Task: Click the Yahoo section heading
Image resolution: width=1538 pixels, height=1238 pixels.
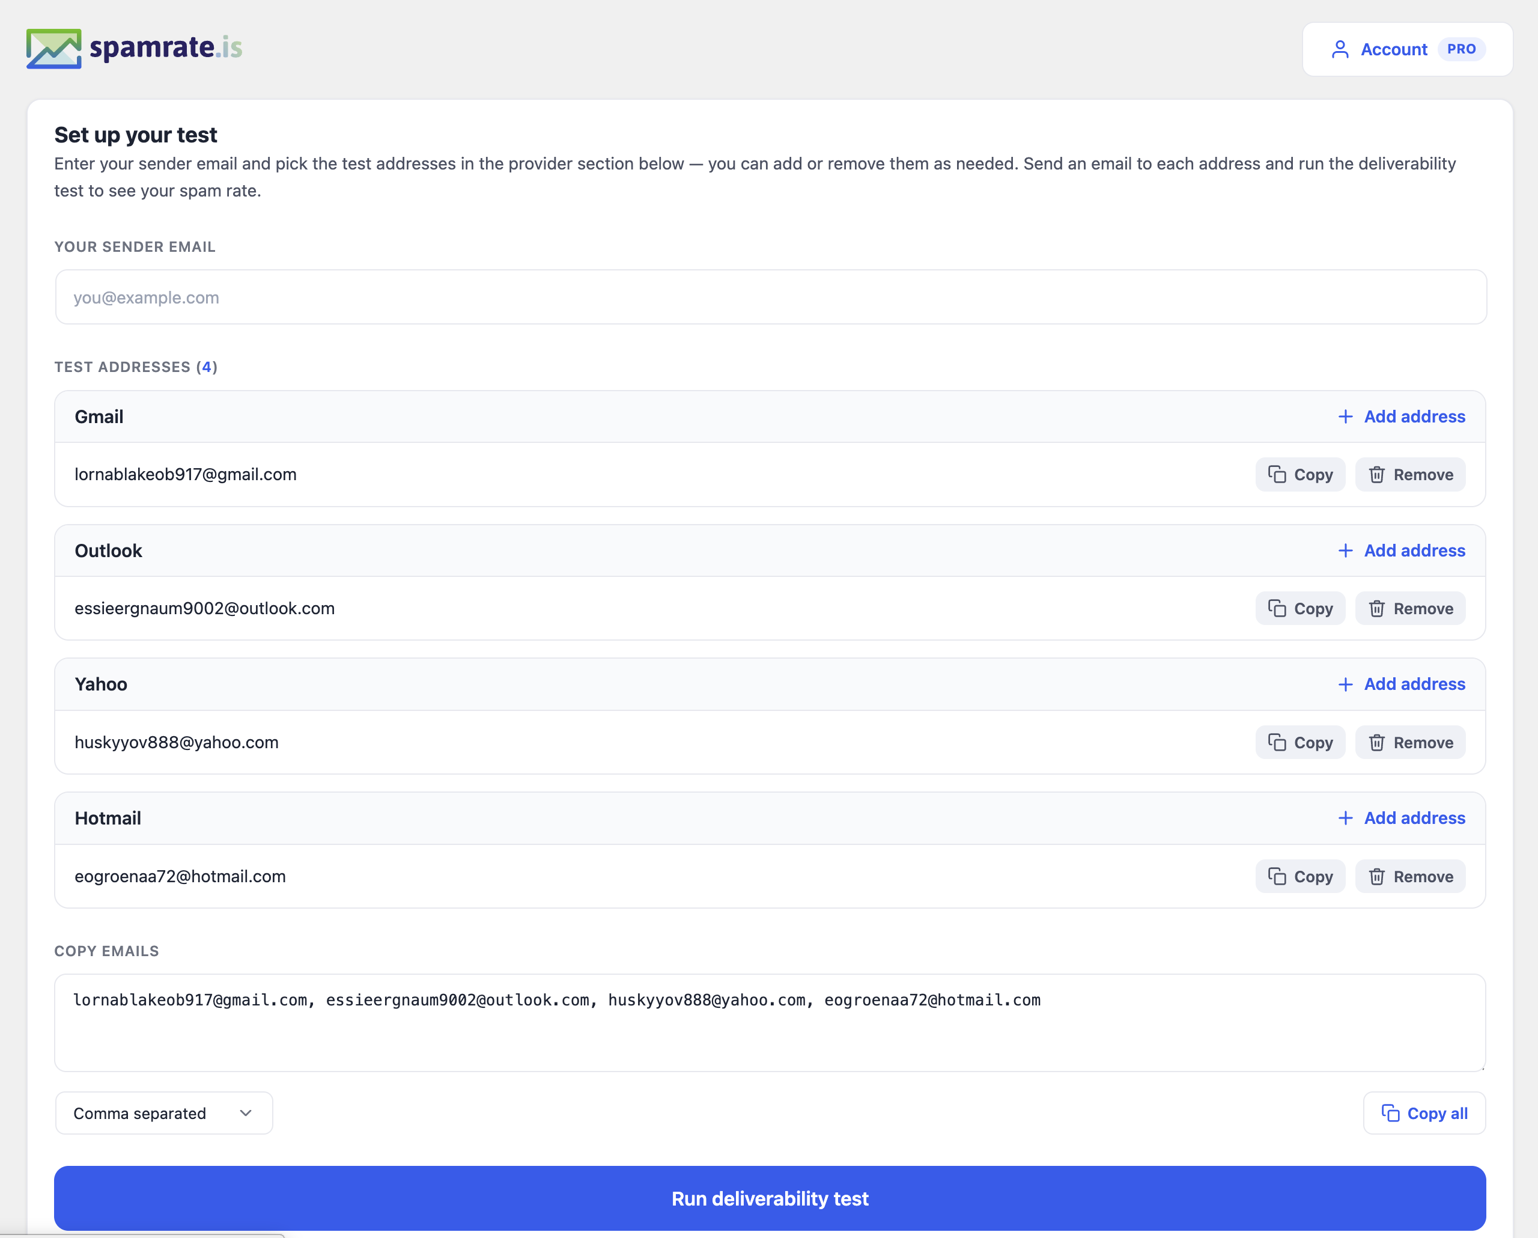Action: coord(102,685)
